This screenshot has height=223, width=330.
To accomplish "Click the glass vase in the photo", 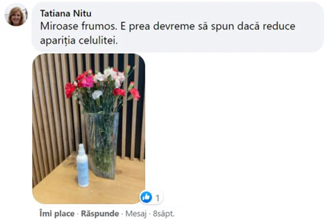I will tap(102, 145).
